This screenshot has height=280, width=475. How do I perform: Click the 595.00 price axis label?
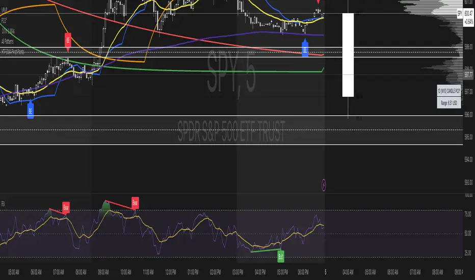coord(468,137)
